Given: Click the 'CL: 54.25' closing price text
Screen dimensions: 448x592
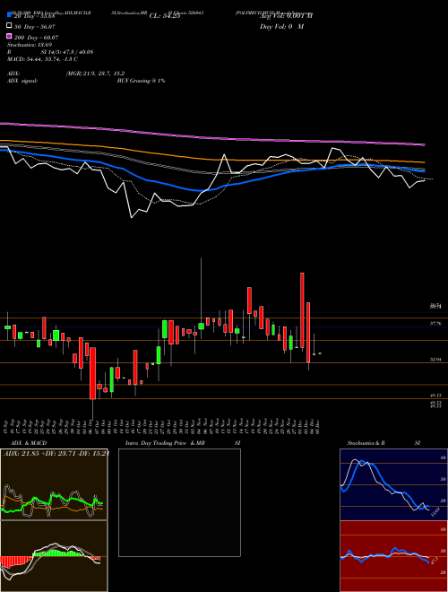Looking at the screenshot, I should [165, 16].
